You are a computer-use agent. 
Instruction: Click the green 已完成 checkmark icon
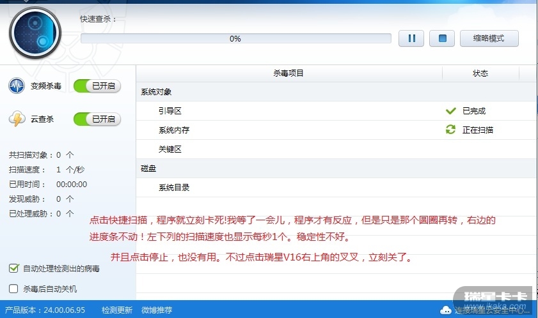pyautogui.click(x=450, y=110)
